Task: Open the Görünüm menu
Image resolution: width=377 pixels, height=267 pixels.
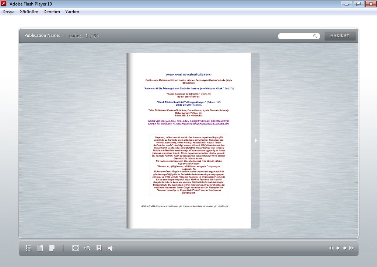Action: pos(29,12)
